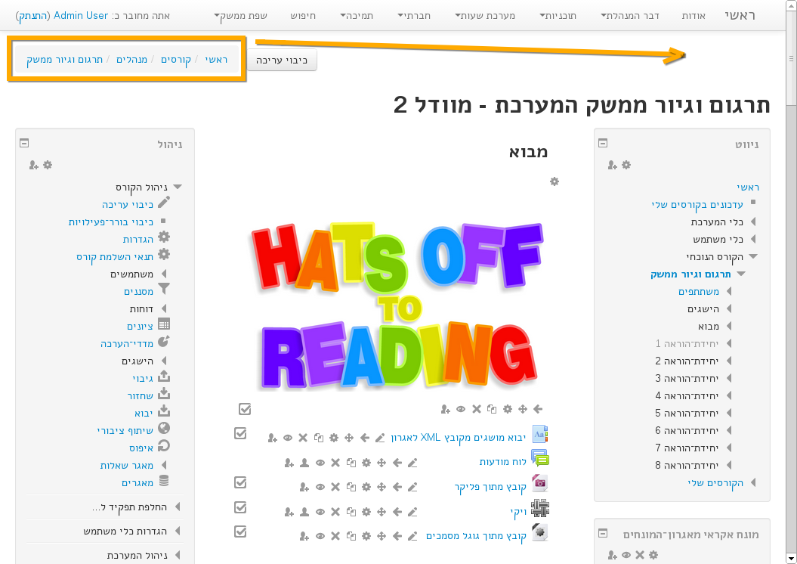Click the HATS OFF TO READING image

[397, 305]
